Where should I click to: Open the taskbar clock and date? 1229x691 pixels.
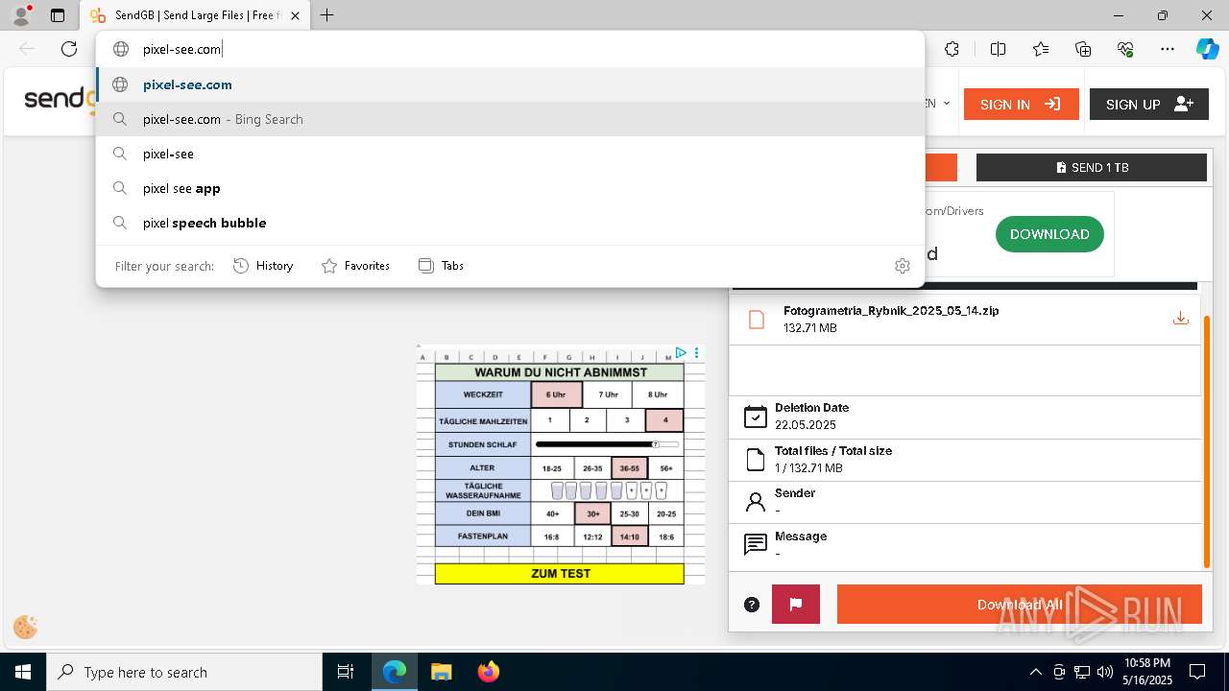tap(1148, 672)
